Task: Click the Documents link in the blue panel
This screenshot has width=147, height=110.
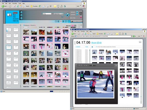Action: pos(16,19)
